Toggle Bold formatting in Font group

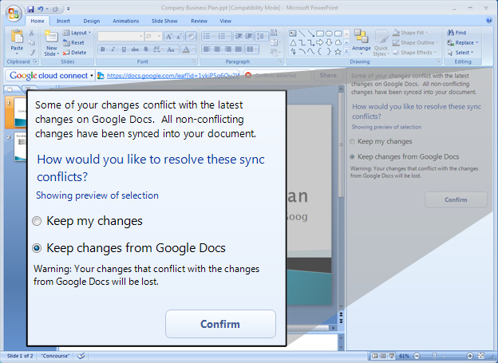103,49
